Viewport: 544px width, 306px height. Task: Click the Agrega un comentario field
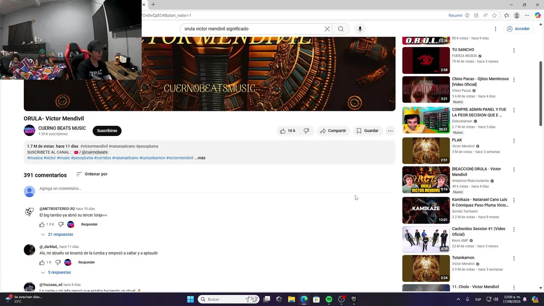215,189
